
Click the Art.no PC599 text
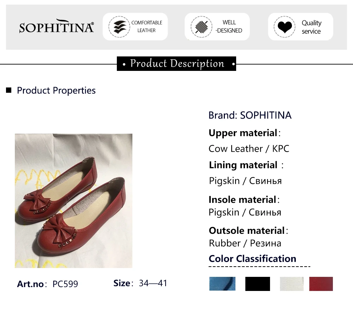click(48, 284)
